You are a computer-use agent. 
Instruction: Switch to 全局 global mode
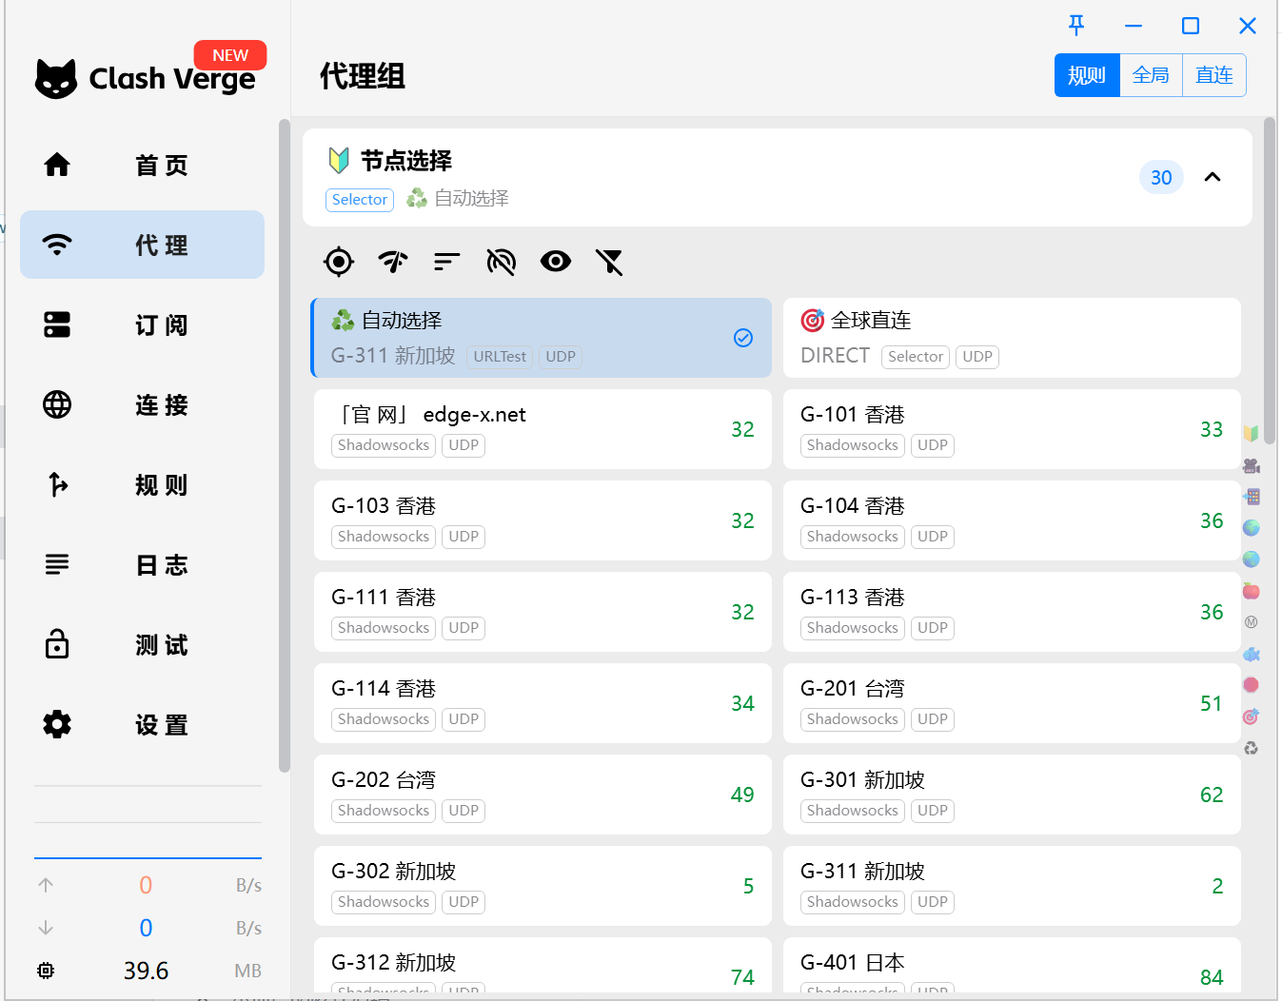point(1151,75)
